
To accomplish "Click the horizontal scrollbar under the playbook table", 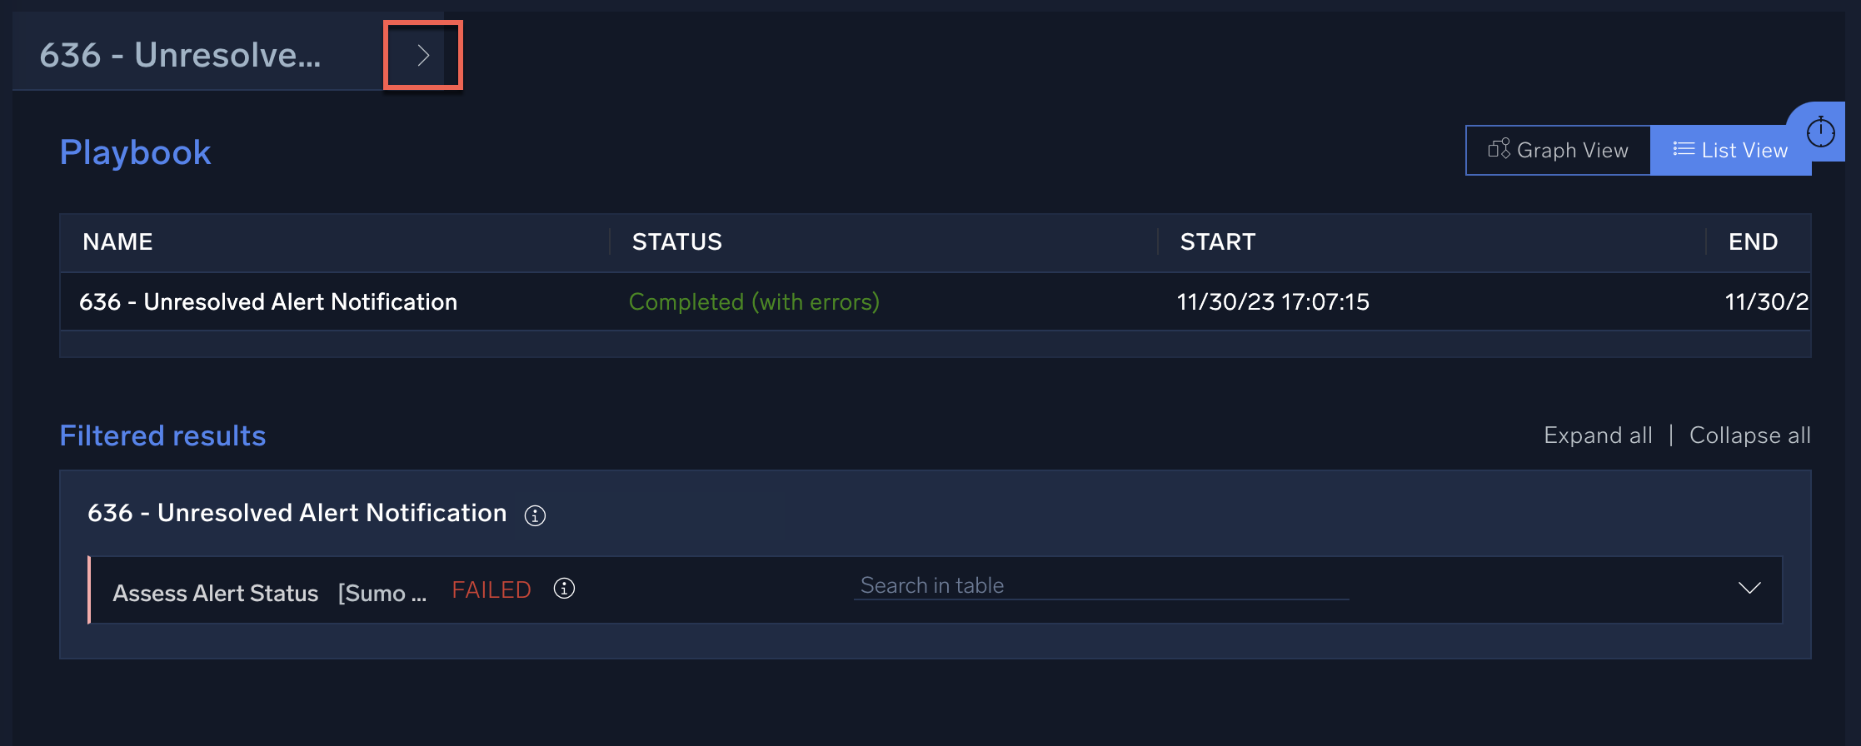I will tap(935, 344).
